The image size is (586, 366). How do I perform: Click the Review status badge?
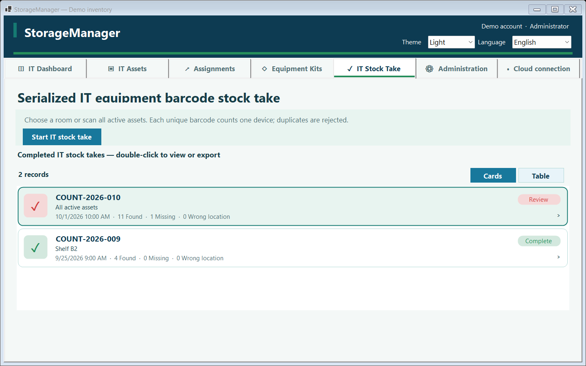[539, 200]
